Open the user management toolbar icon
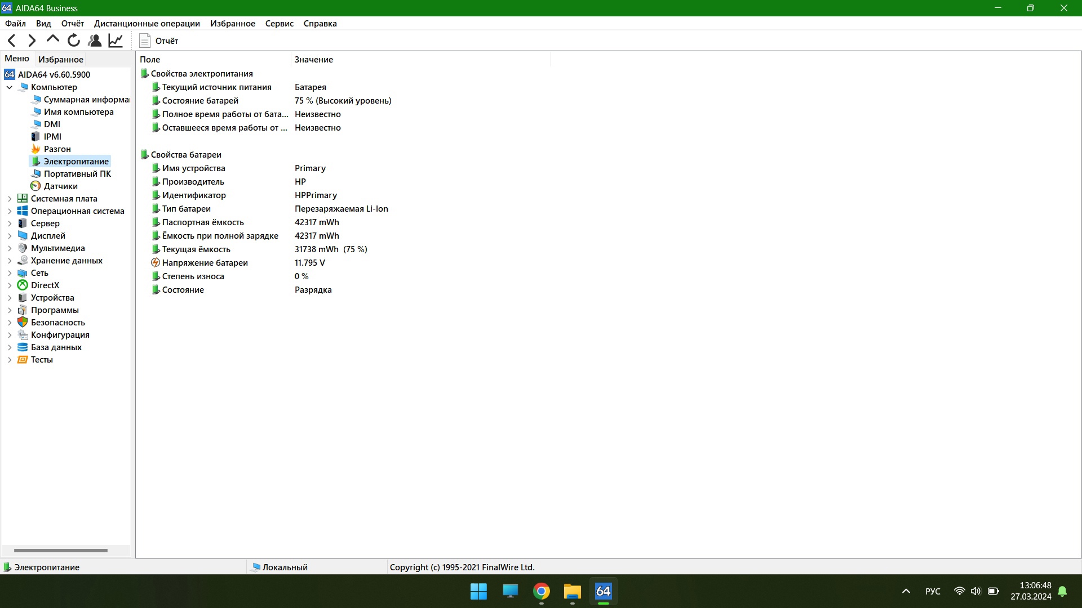 coord(95,41)
